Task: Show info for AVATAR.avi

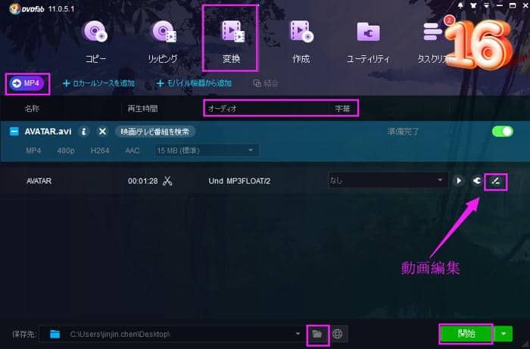Action: tap(84, 131)
